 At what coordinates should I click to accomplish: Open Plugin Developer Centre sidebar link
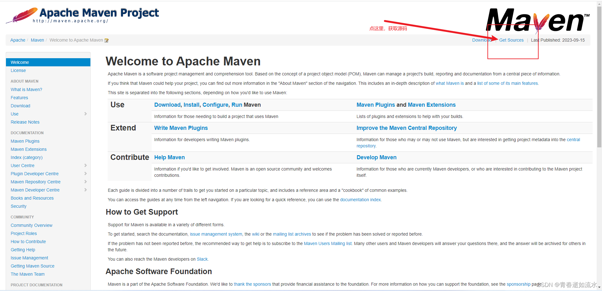point(35,174)
